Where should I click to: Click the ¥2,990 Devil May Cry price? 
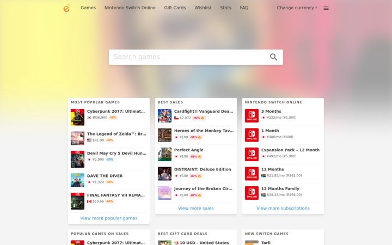tap(98, 160)
